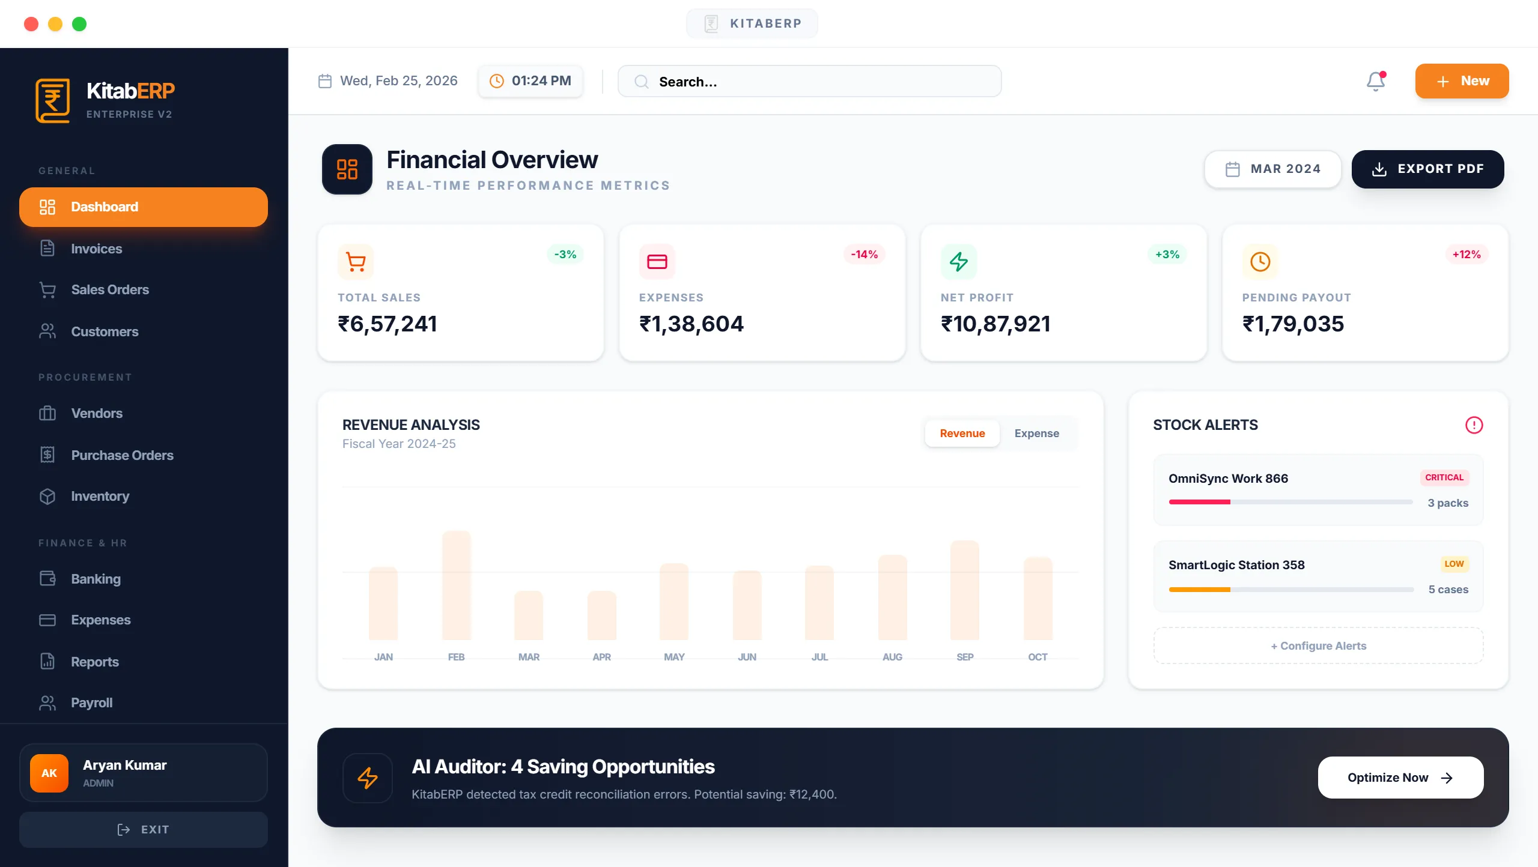Select the Payroll section
This screenshot has width=1538, height=867.
point(91,702)
